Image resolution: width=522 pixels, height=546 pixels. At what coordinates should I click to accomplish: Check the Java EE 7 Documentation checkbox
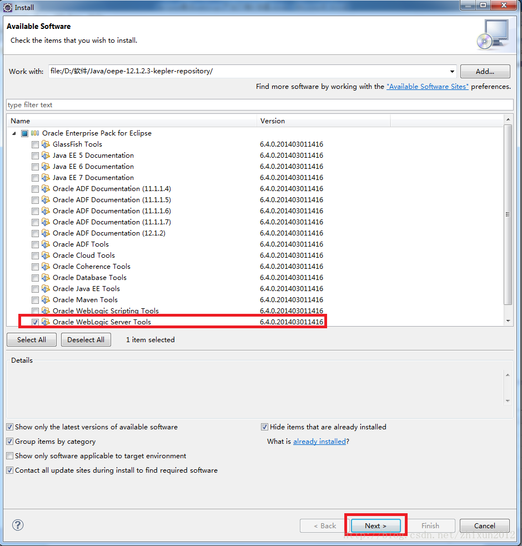(x=35, y=178)
